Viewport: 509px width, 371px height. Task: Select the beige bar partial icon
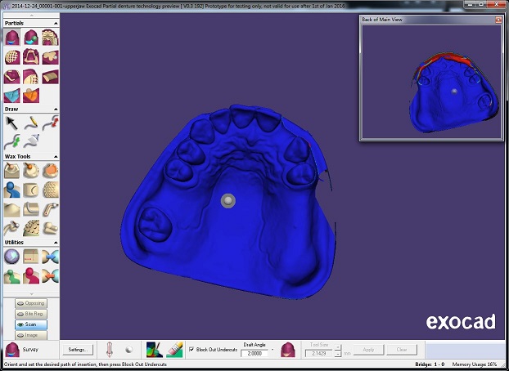click(50, 77)
